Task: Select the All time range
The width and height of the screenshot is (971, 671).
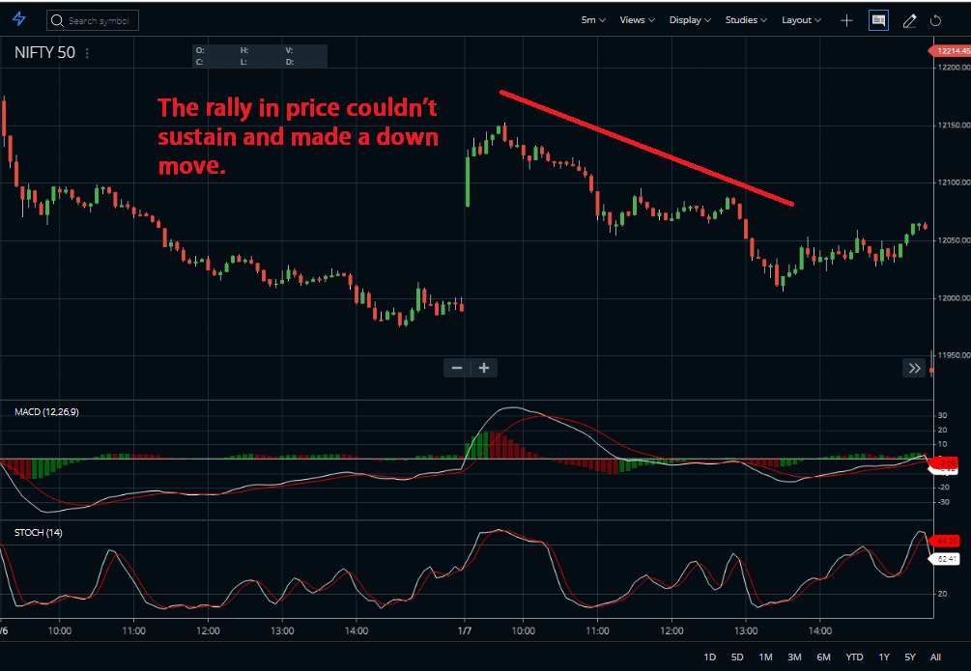Action: [935, 657]
